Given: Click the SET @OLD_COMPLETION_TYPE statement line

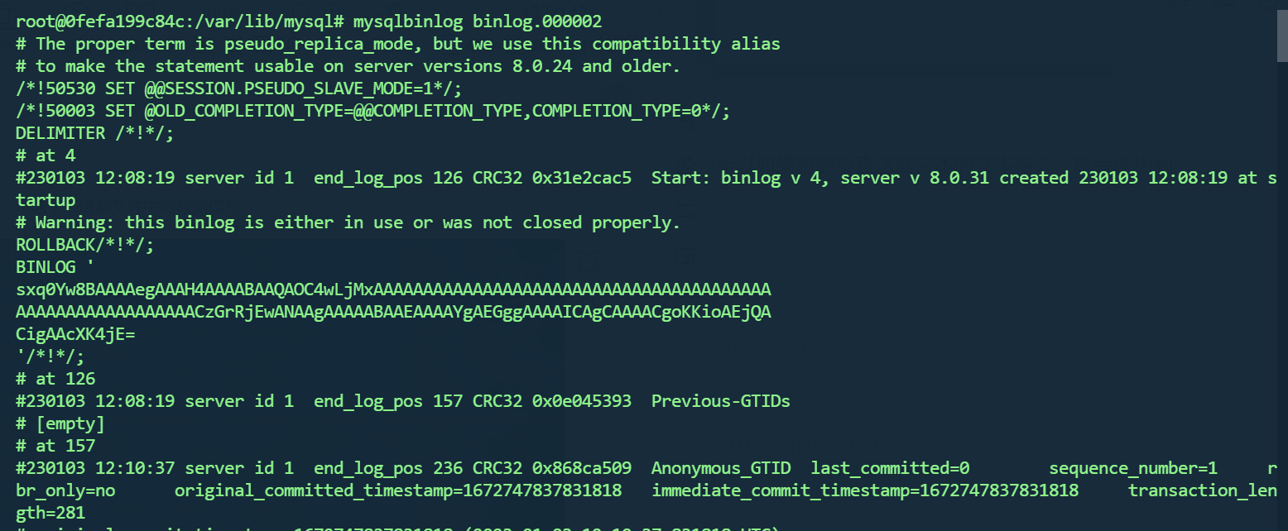Looking at the screenshot, I should pos(372,111).
